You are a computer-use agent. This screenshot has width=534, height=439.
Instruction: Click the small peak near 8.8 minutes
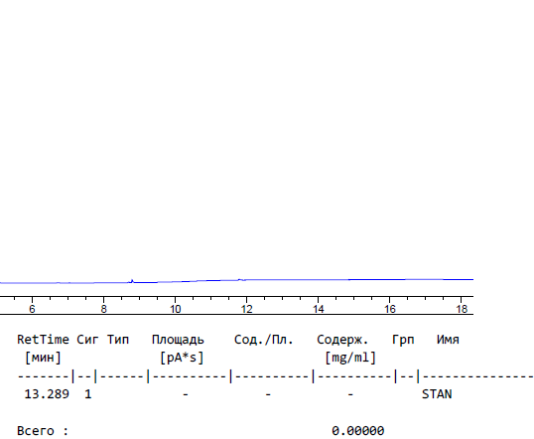pyautogui.click(x=132, y=281)
